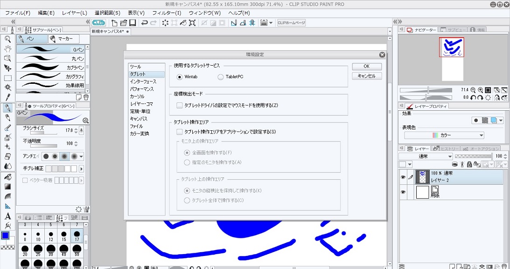
Task: Open the フィルター(I) menu
Action: point(167,13)
